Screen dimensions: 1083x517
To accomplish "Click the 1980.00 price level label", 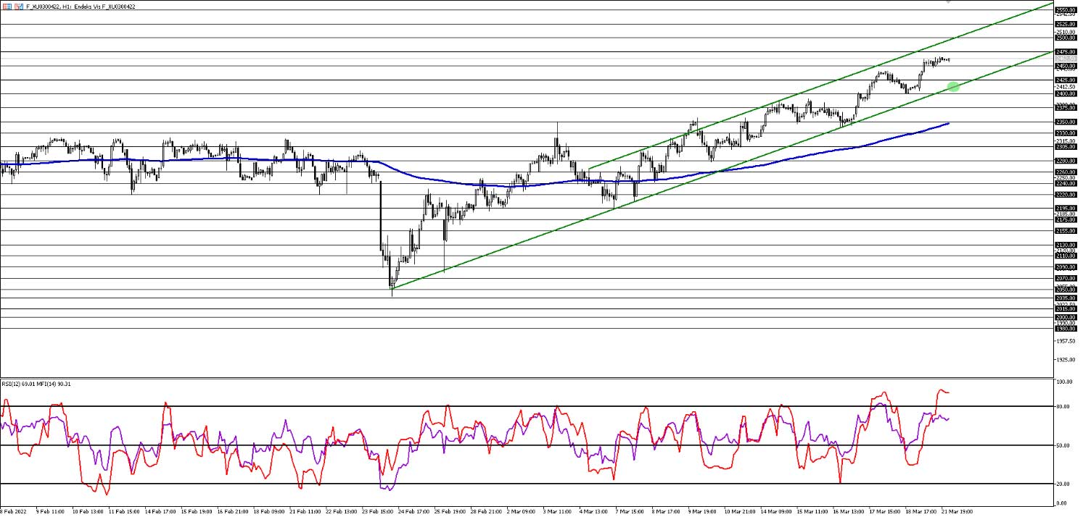I will [1065, 328].
